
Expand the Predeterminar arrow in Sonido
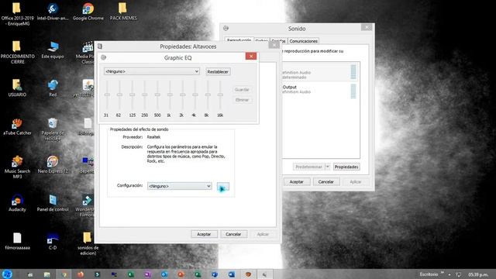[327, 167]
